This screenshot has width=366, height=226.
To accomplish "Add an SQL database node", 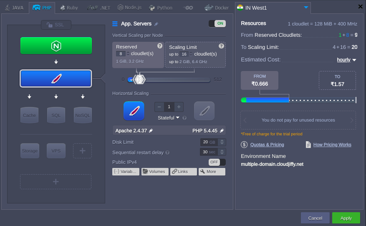I will 56,115.
